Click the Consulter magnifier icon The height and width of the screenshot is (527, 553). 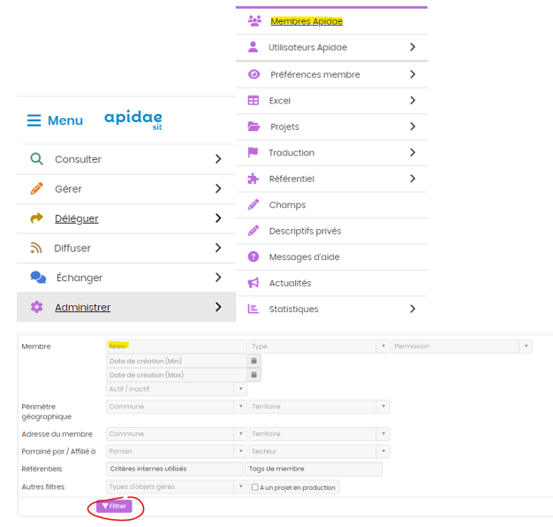click(x=36, y=159)
